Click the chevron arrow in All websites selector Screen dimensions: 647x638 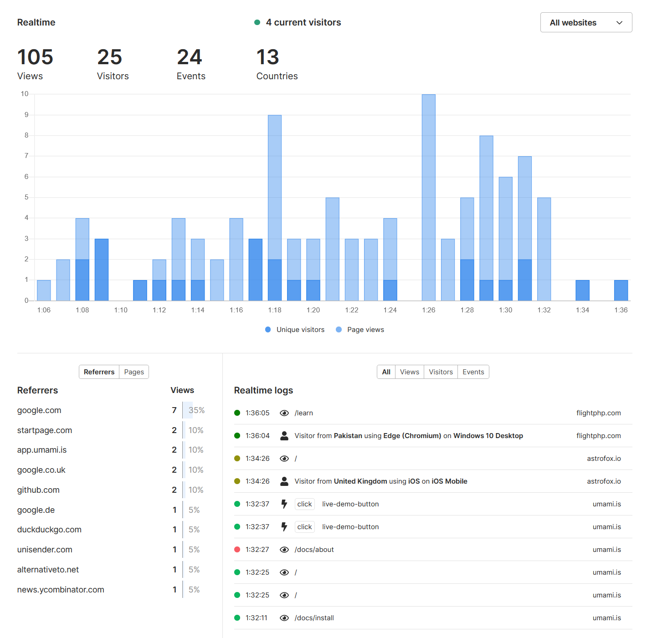619,23
